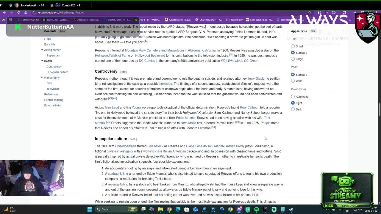This screenshot has height=214, width=381.
Task: Select Wide page width
Action: 293,81
